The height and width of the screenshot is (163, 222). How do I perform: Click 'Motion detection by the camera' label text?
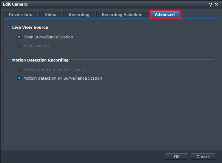pos(54,70)
